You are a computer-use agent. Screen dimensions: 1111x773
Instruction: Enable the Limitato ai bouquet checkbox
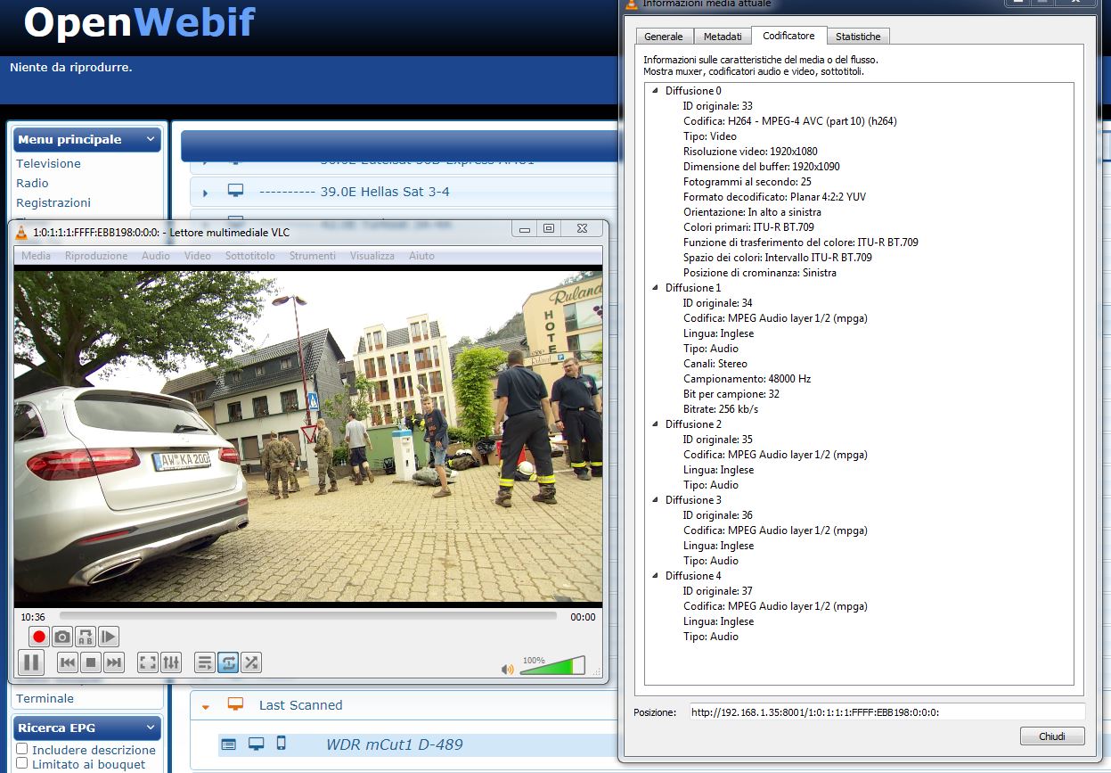pyautogui.click(x=22, y=764)
